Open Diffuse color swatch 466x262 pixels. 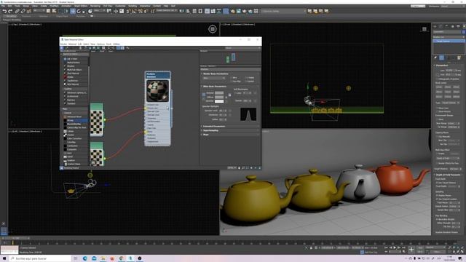[219, 97]
